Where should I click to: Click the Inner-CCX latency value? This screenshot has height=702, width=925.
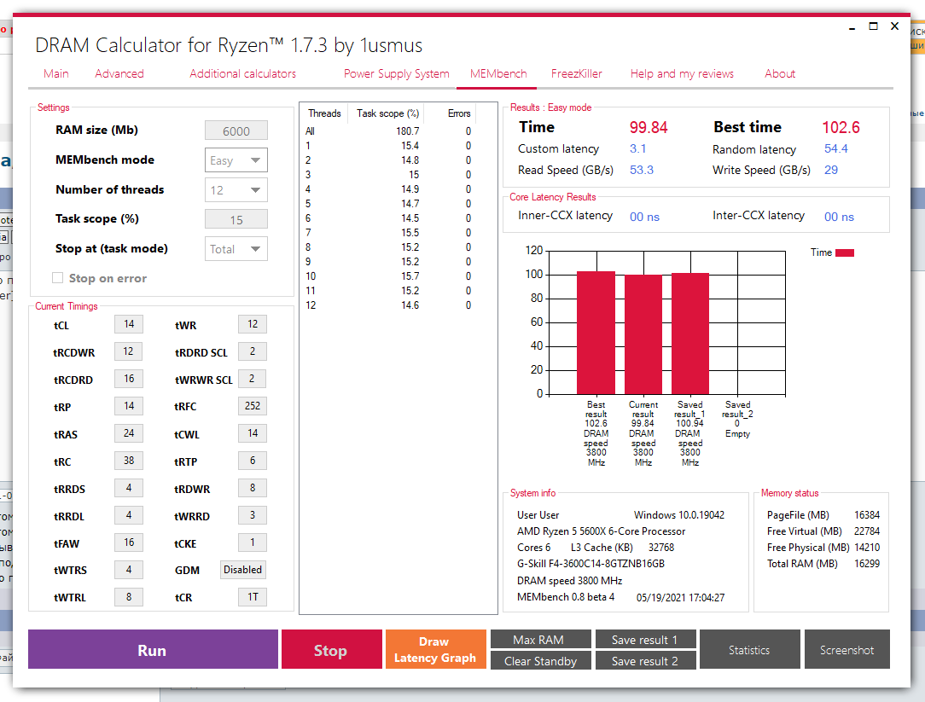[x=644, y=217]
